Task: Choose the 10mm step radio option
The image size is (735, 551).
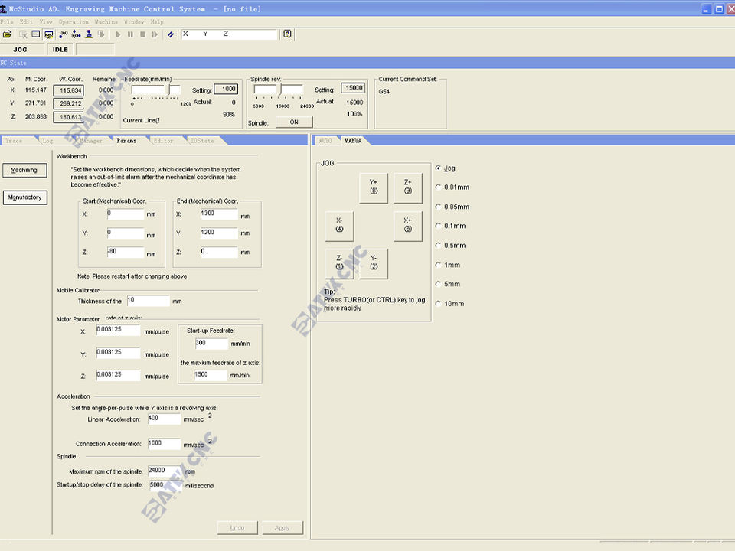Action: [438, 304]
